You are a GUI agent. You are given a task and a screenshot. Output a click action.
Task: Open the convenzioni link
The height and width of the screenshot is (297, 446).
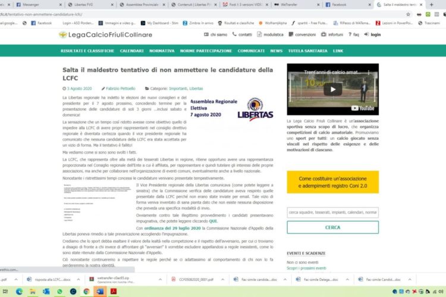(x=302, y=35)
